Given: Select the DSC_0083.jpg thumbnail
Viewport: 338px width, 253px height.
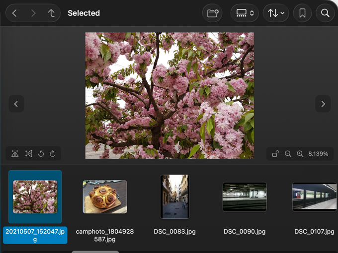Looking at the screenshot, I should coord(174,196).
